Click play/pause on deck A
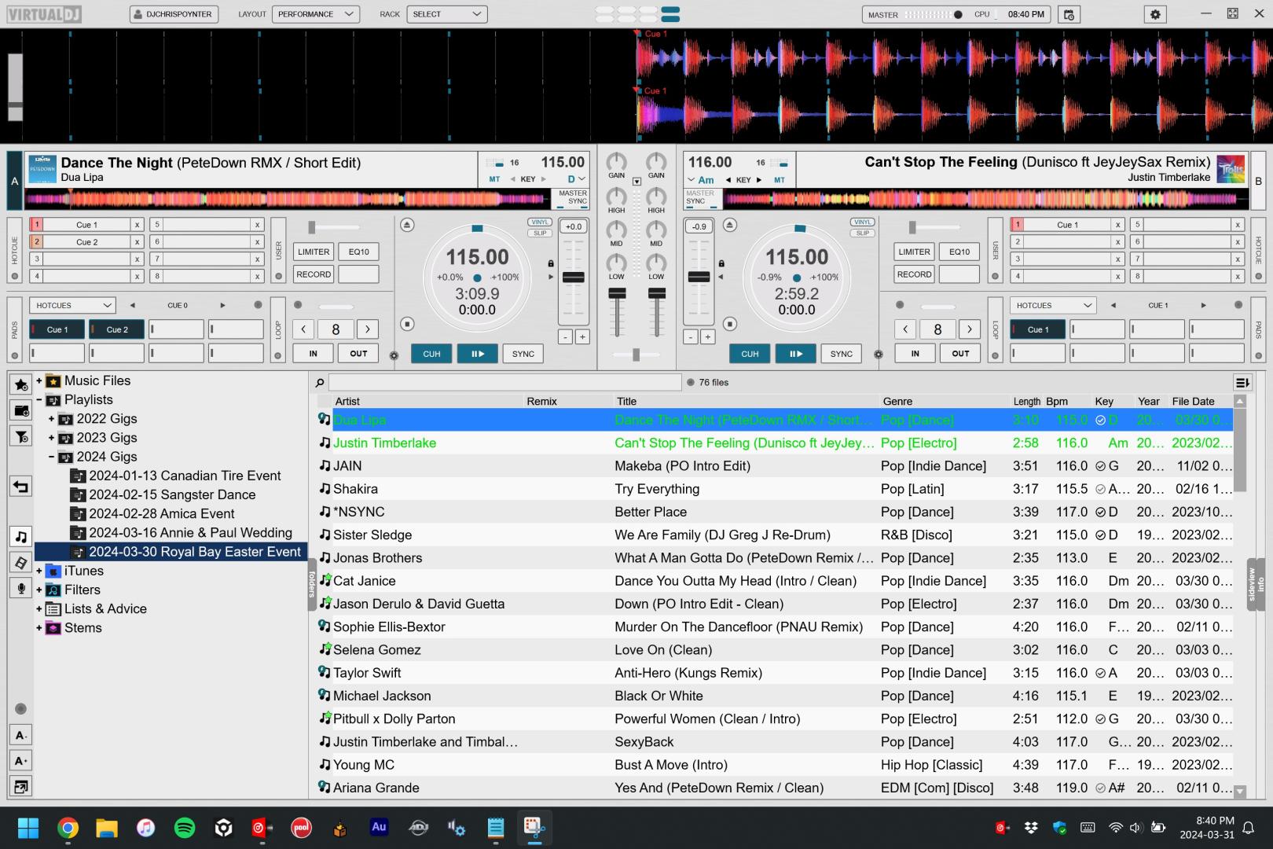 coord(477,354)
